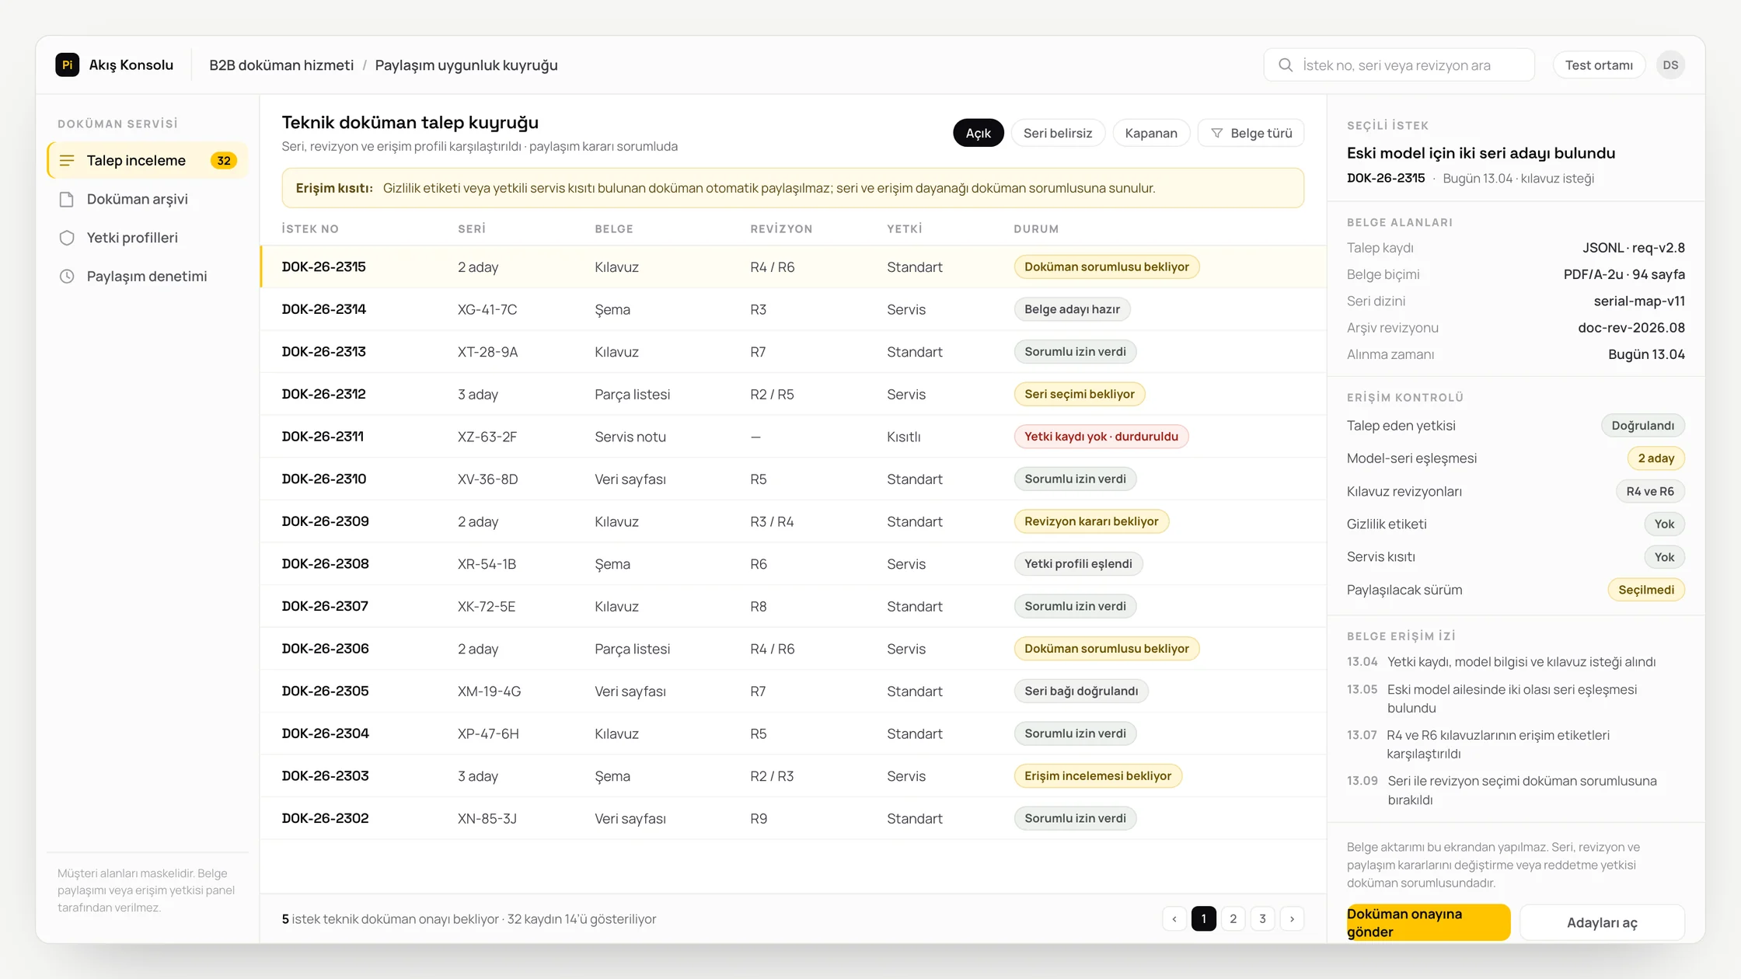Click the 'Yetki kaydı yok · durduruldu' status
The height and width of the screenshot is (979, 1741).
pyautogui.click(x=1101, y=437)
